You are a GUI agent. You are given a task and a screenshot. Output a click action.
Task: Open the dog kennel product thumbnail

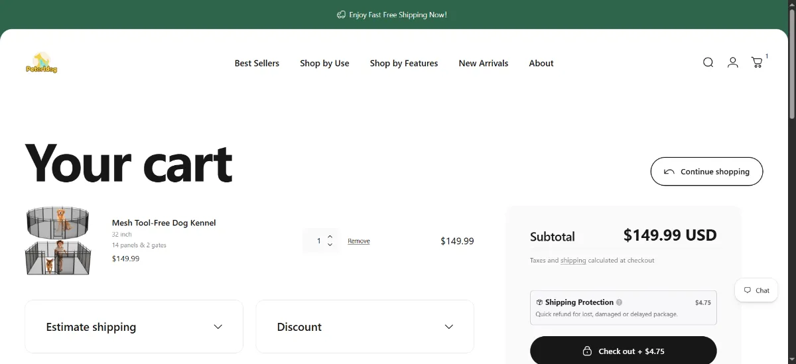coord(58,240)
